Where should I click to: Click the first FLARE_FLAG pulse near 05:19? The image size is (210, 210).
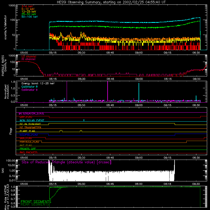[61, 131]
